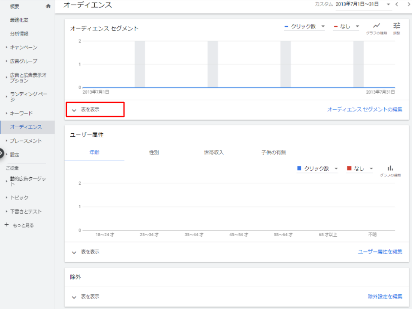Click the 調整 adjust sliders icon
The image size is (412, 309).
point(396,26)
